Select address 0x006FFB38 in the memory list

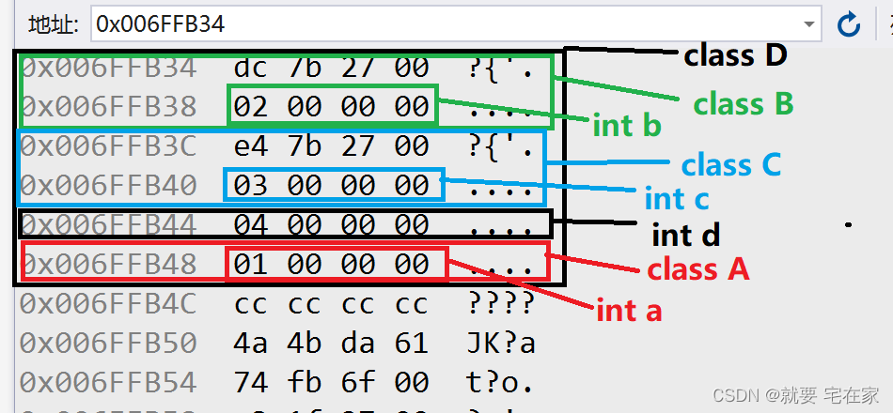109,107
